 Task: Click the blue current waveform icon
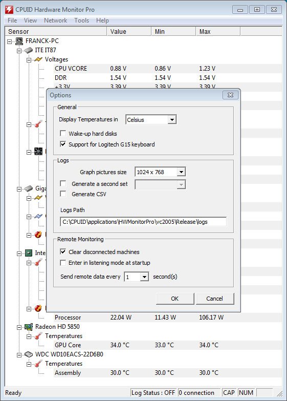(38, 216)
